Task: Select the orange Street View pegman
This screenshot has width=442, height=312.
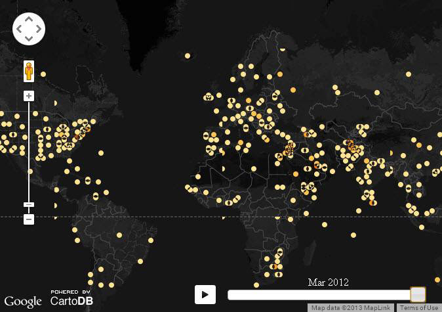Action: [x=29, y=70]
